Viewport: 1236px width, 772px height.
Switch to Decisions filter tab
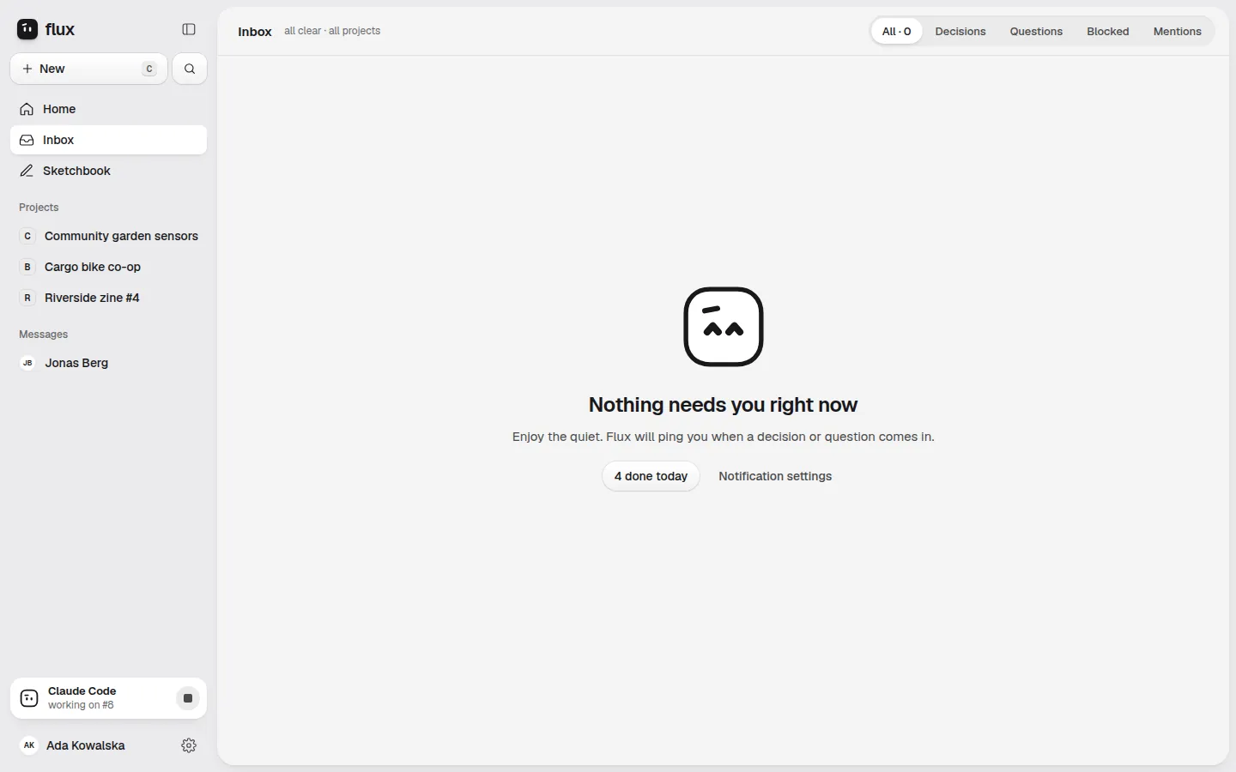coord(960,31)
